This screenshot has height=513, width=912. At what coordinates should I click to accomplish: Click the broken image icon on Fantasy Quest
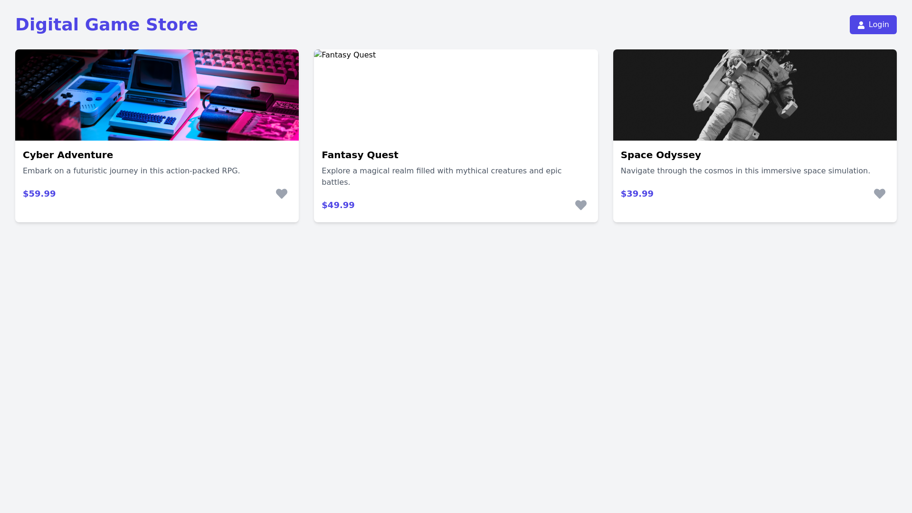(319, 55)
